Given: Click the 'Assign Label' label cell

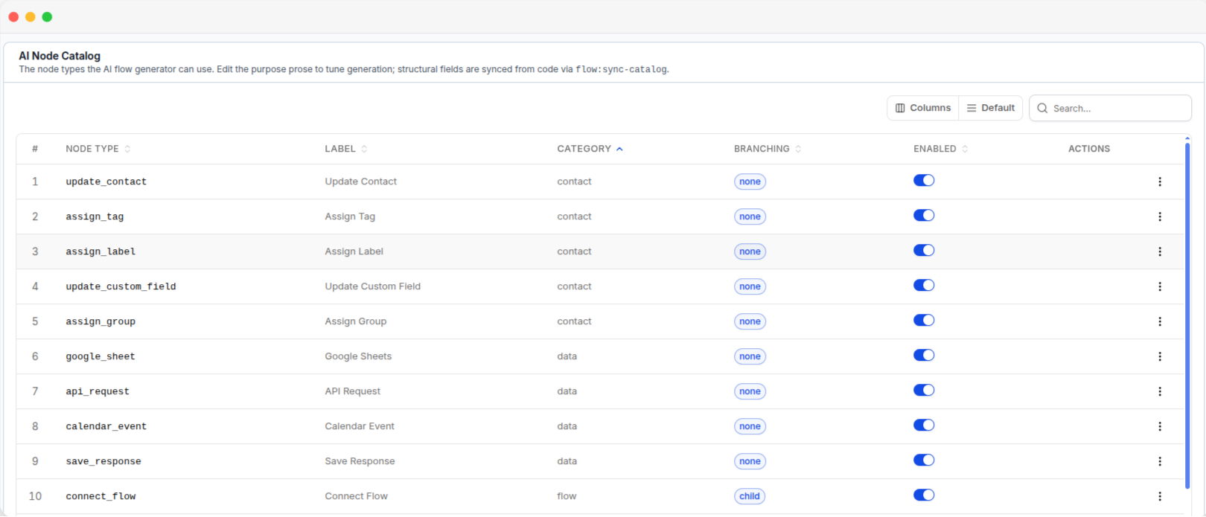Looking at the screenshot, I should (354, 251).
